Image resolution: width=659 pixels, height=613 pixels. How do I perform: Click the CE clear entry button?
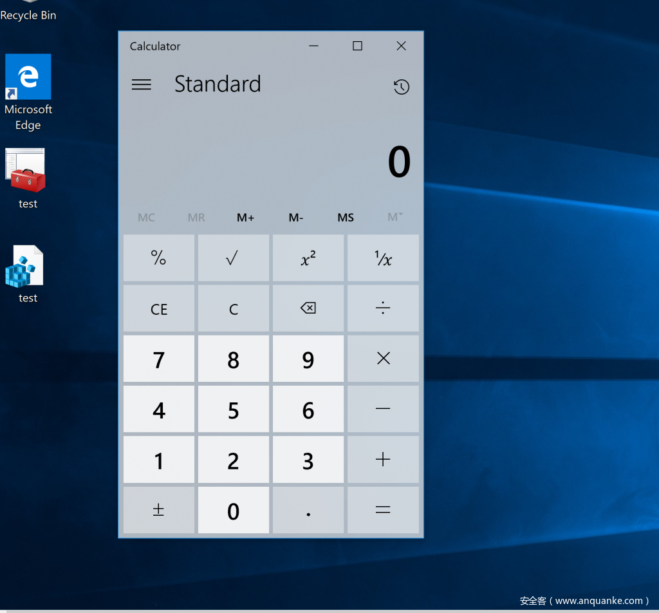(158, 309)
